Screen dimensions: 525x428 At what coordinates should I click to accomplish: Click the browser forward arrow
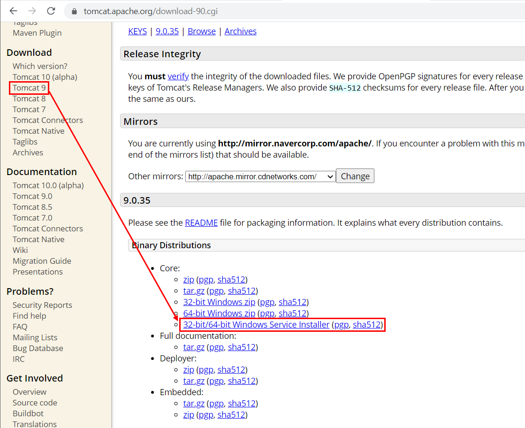[x=32, y=11]
